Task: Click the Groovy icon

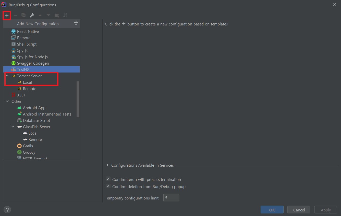Action: [19, 152]
